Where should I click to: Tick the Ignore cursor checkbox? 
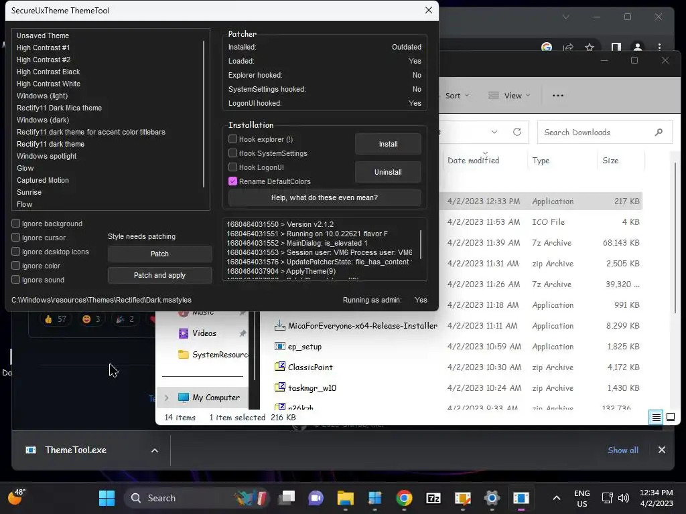[16, 238]
